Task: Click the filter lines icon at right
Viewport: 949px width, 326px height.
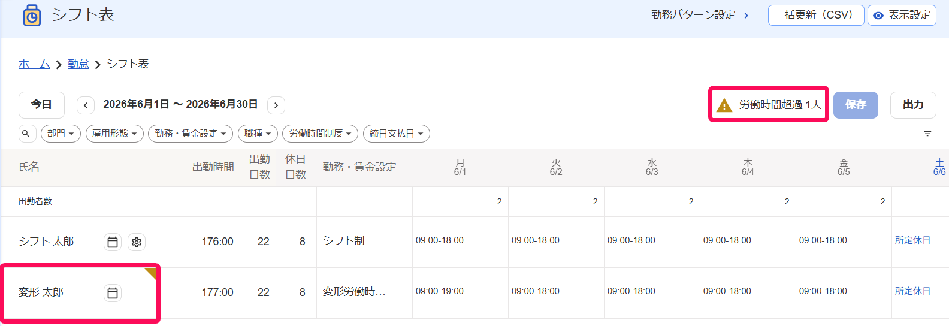Action: (927, 134)
